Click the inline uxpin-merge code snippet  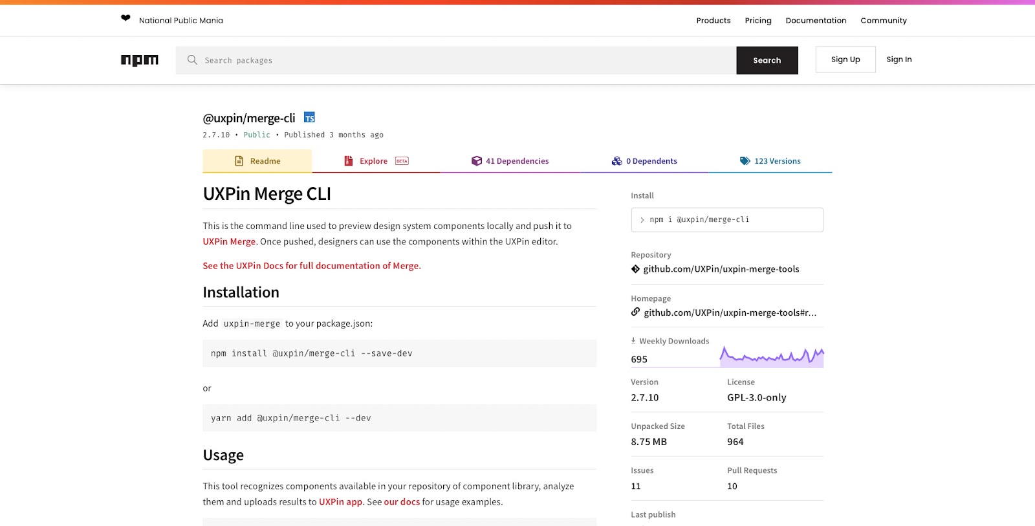(x=252, y=323)
